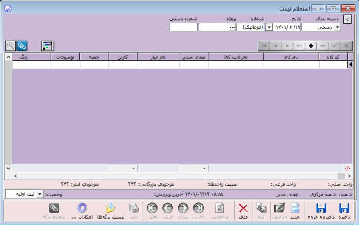Click ذخیره و خروج (Save and Exit)

(321, 211)
